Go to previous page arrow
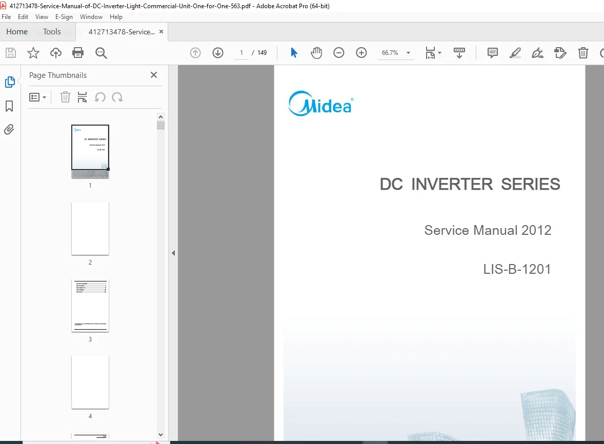The width and height of the screenshot is (604, 444). click(x=195, y=53)
